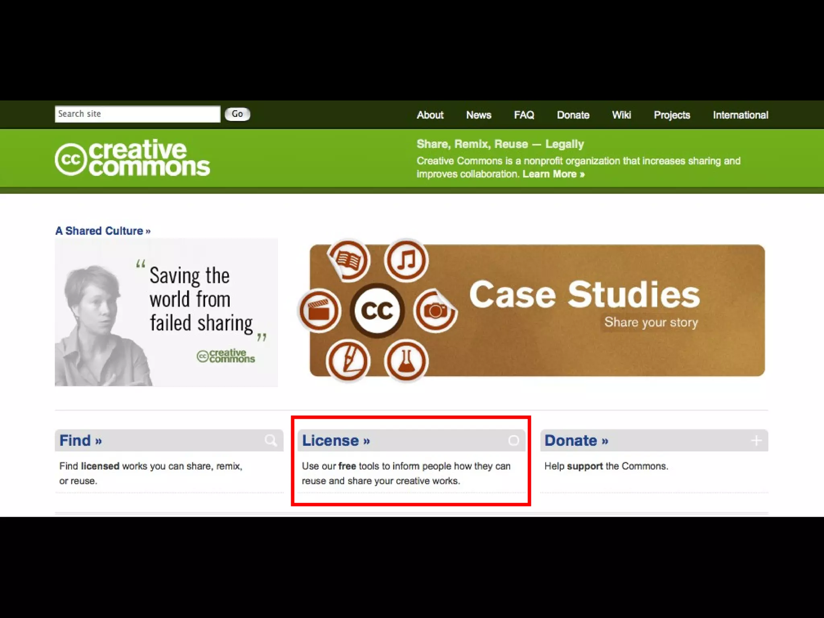Open the Wiki navigation link
This screenshot has width=824, height=618.
[621, 115]
